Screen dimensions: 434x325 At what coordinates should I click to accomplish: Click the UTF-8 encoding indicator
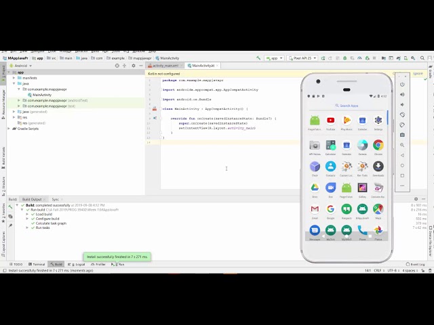tap(393, 271)
